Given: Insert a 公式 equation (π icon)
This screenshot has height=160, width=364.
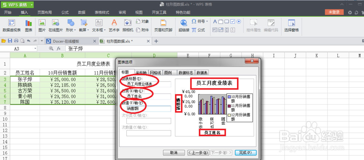Looking at the screenshot, I should [x=198, y=30].
